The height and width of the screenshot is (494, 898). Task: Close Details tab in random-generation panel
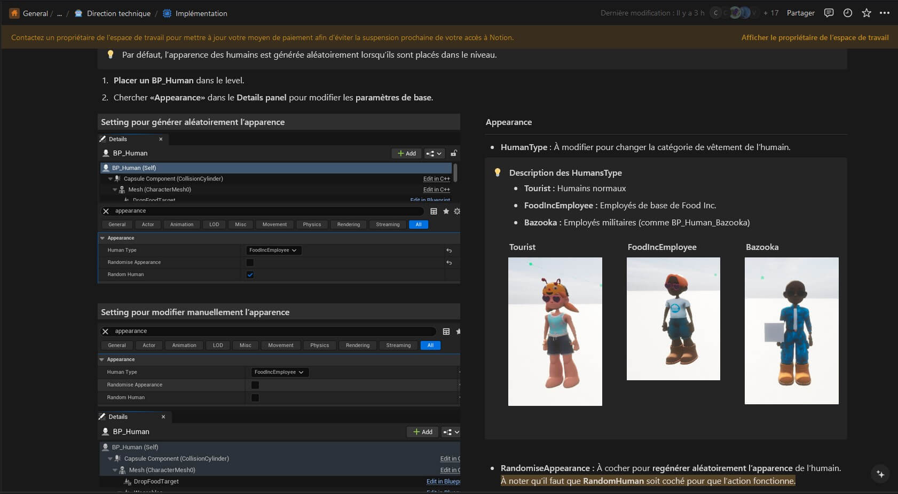(161, 139)
